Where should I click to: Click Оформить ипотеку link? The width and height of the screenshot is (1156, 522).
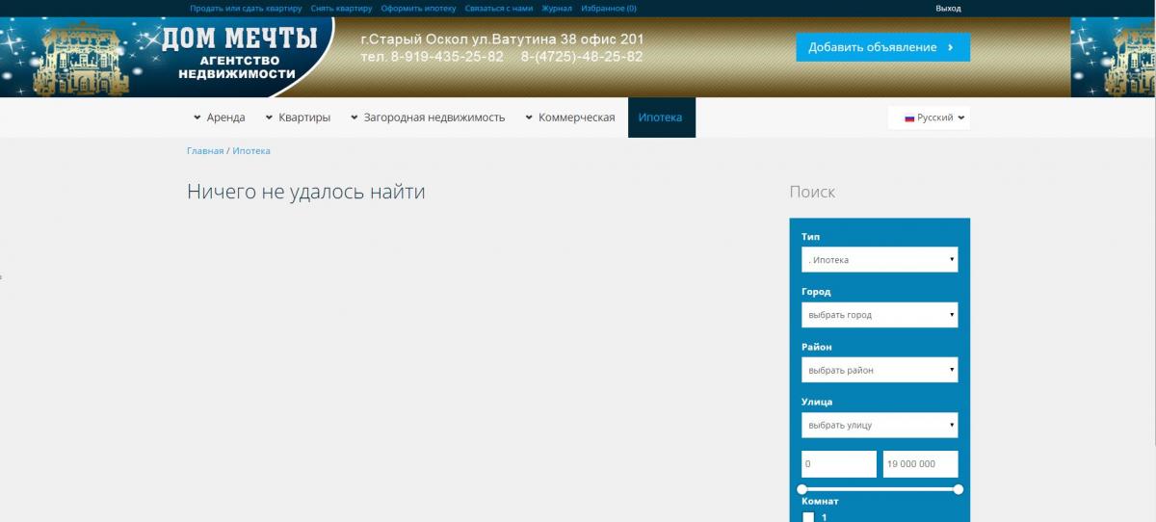[418, 8]
